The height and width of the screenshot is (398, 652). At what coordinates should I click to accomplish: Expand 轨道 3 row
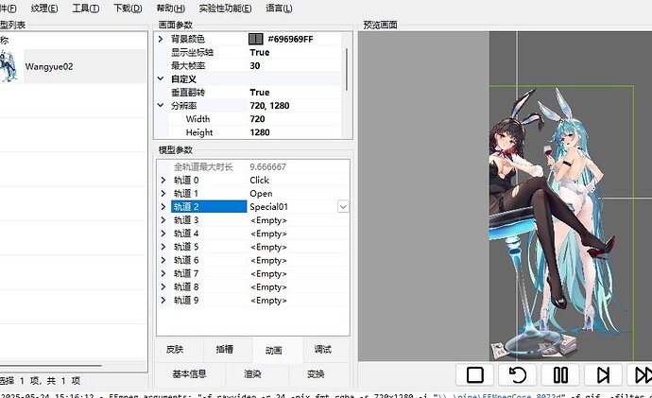(163, 220)
